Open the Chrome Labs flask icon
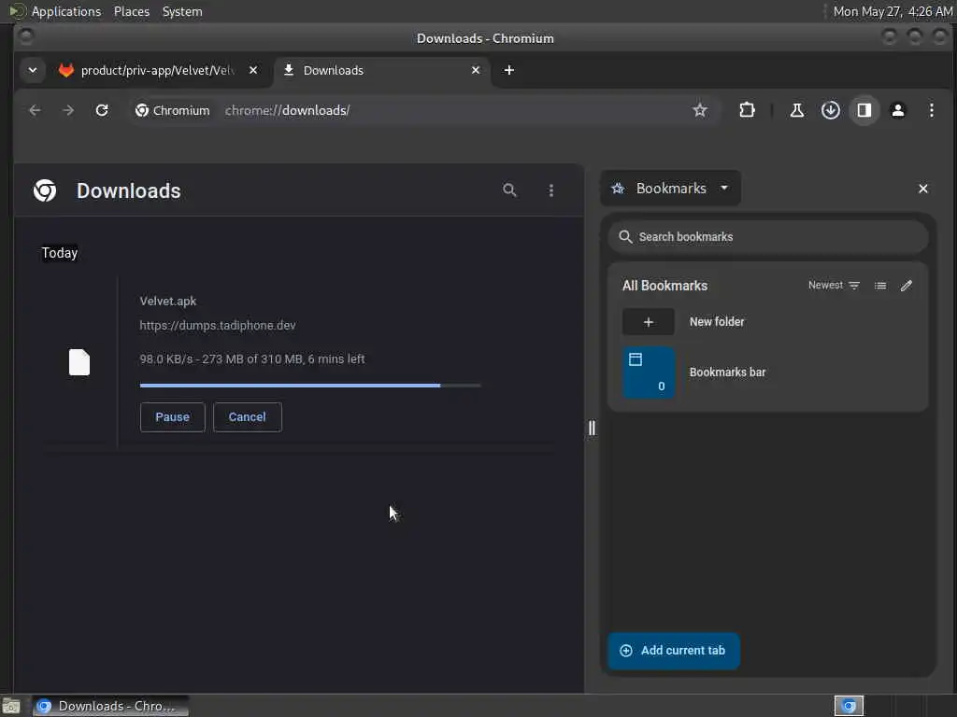The height and width of the screenshot is (717, 957). pos(796,110)
